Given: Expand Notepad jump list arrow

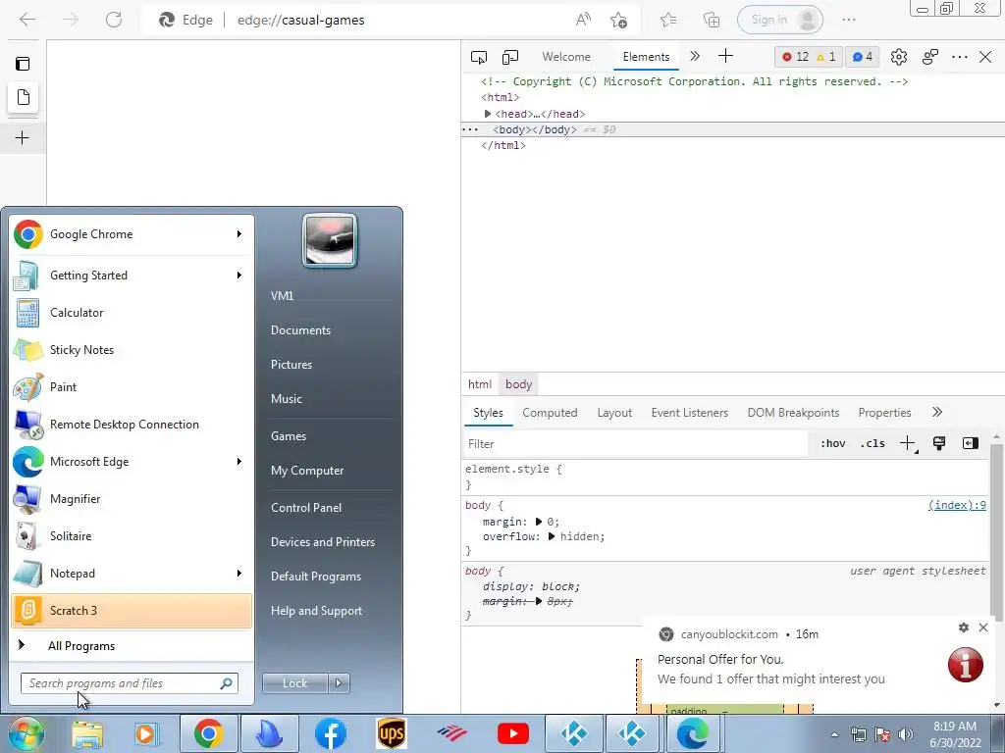Looking at the screenshot, I should [x=239, y=573].
